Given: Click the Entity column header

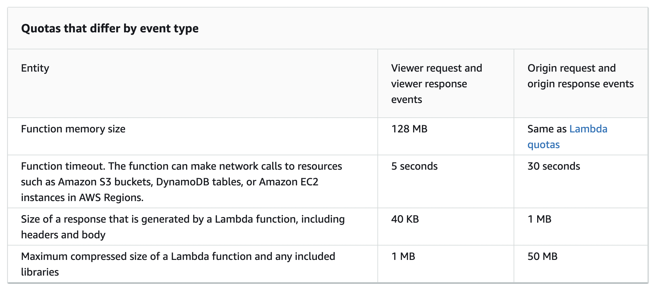Looking at the screenshot, I should pos(35,68).
